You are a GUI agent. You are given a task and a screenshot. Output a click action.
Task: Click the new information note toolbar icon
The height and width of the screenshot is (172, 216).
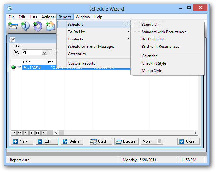click(25, 26)
